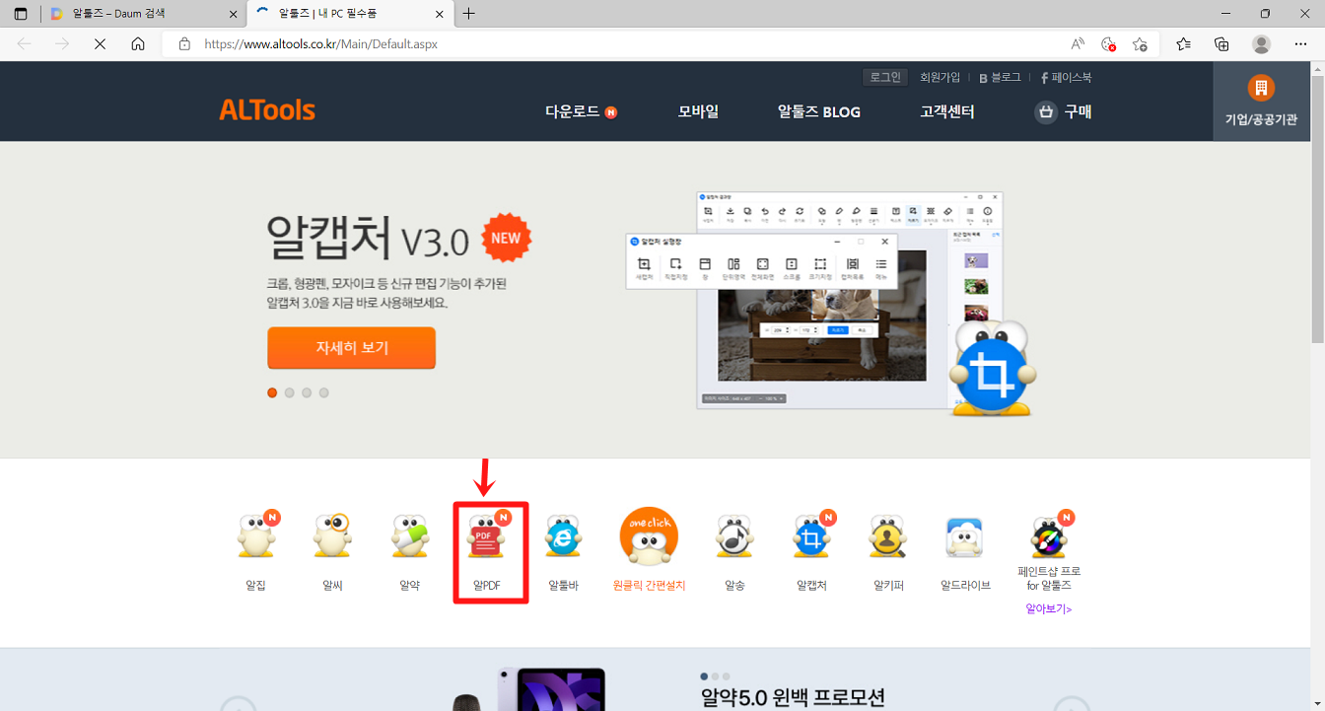Image resolution: width=1325 pixels, height=711 pixels.
Task: Open the 알드라이브 product icon
Action: pyautogui.click(x=965, y=536)
